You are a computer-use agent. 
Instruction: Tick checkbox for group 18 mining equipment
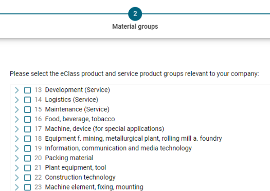click(x=28, y=139)
